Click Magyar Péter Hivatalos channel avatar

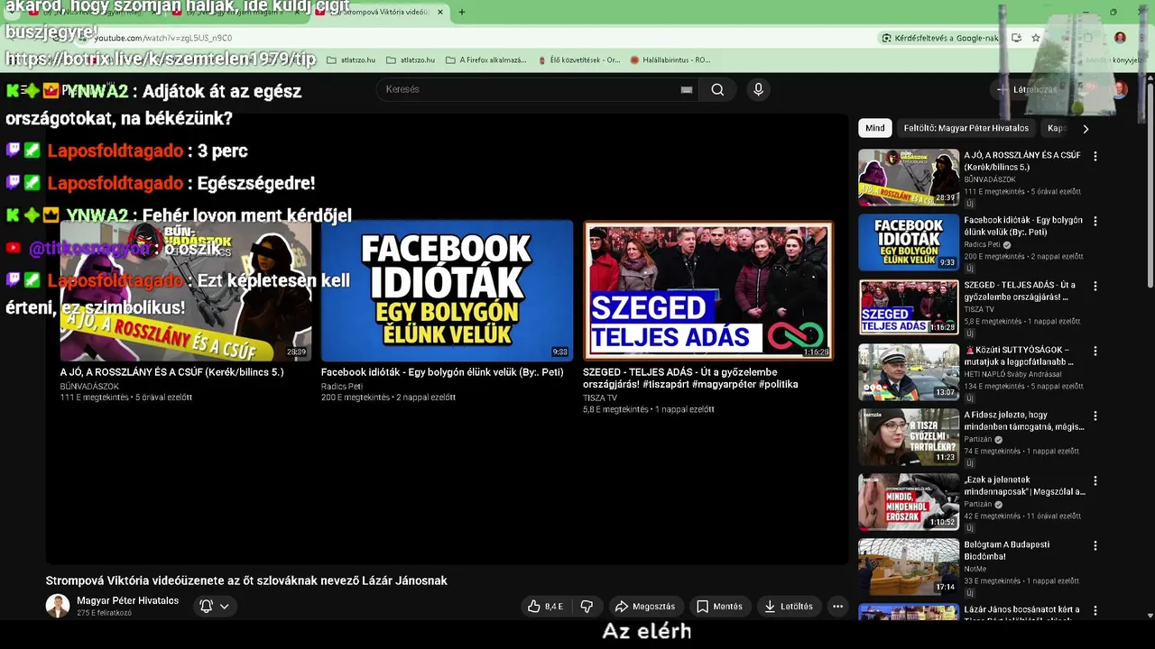[x=58, y=606]
